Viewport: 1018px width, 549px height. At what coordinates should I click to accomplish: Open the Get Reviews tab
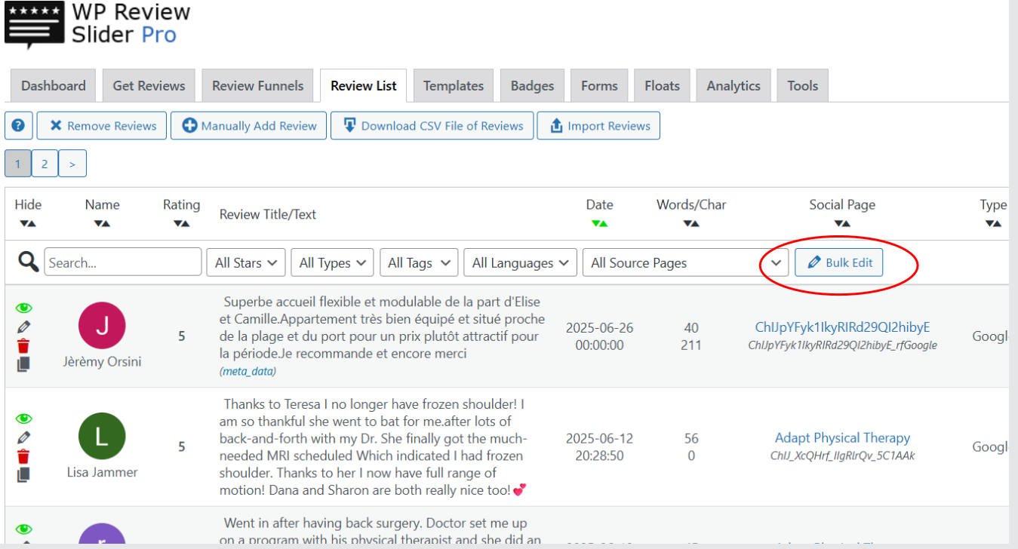tap(149, 86)
